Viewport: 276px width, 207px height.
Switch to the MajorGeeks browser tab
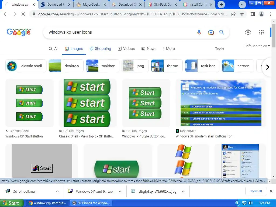point(91,5)
